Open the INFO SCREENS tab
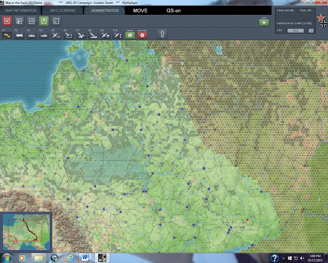The image size is (328, 263). click(63, 11)
